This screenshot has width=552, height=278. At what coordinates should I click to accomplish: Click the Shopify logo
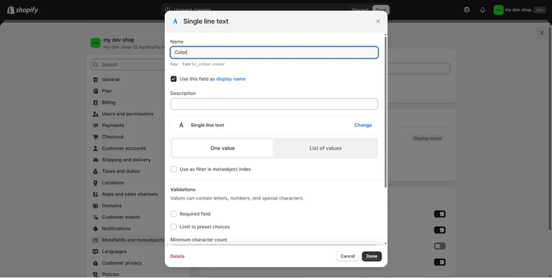(x=23, y=10)
